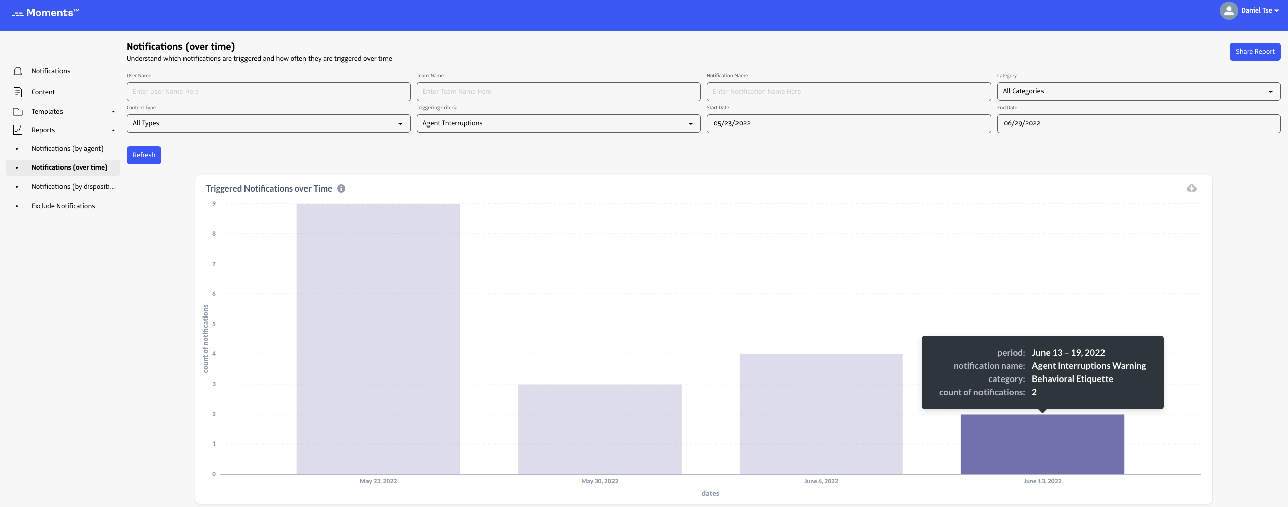
Task: Click the Triggered Notifications over Time title
Action: click(269, 188)
